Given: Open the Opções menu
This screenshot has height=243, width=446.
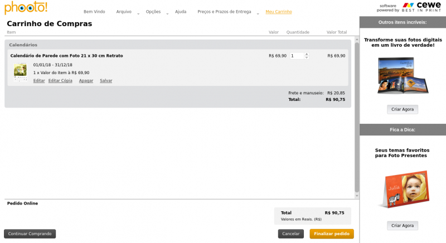Looking at the screenshot, I should coord(153,12).
